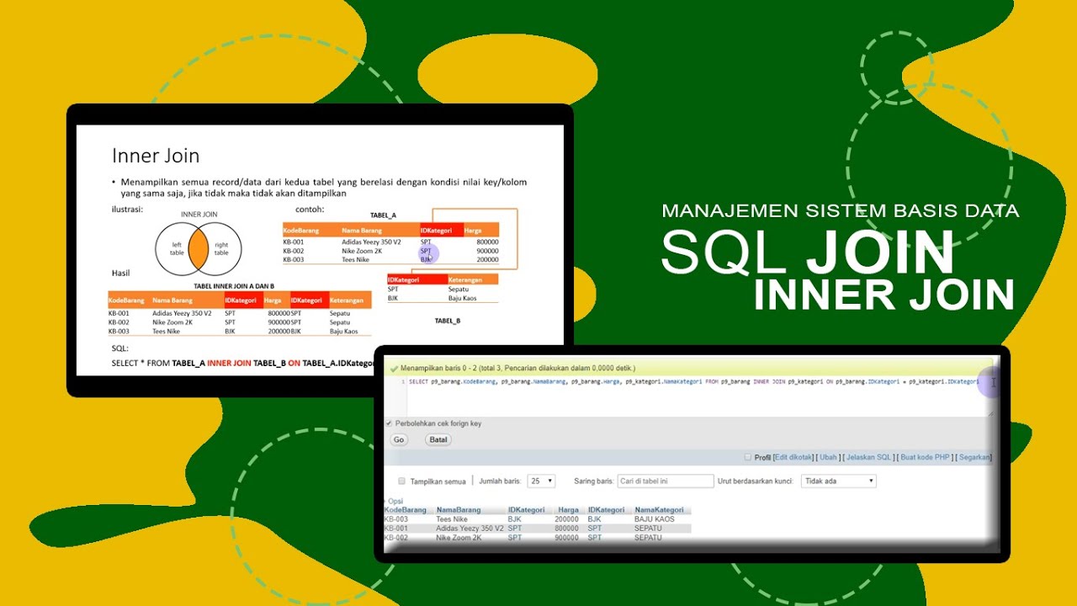Sort by the Harga column header in phpMyAdmin
This screenshot has width=1077, height=606.
tap(569, 510)
